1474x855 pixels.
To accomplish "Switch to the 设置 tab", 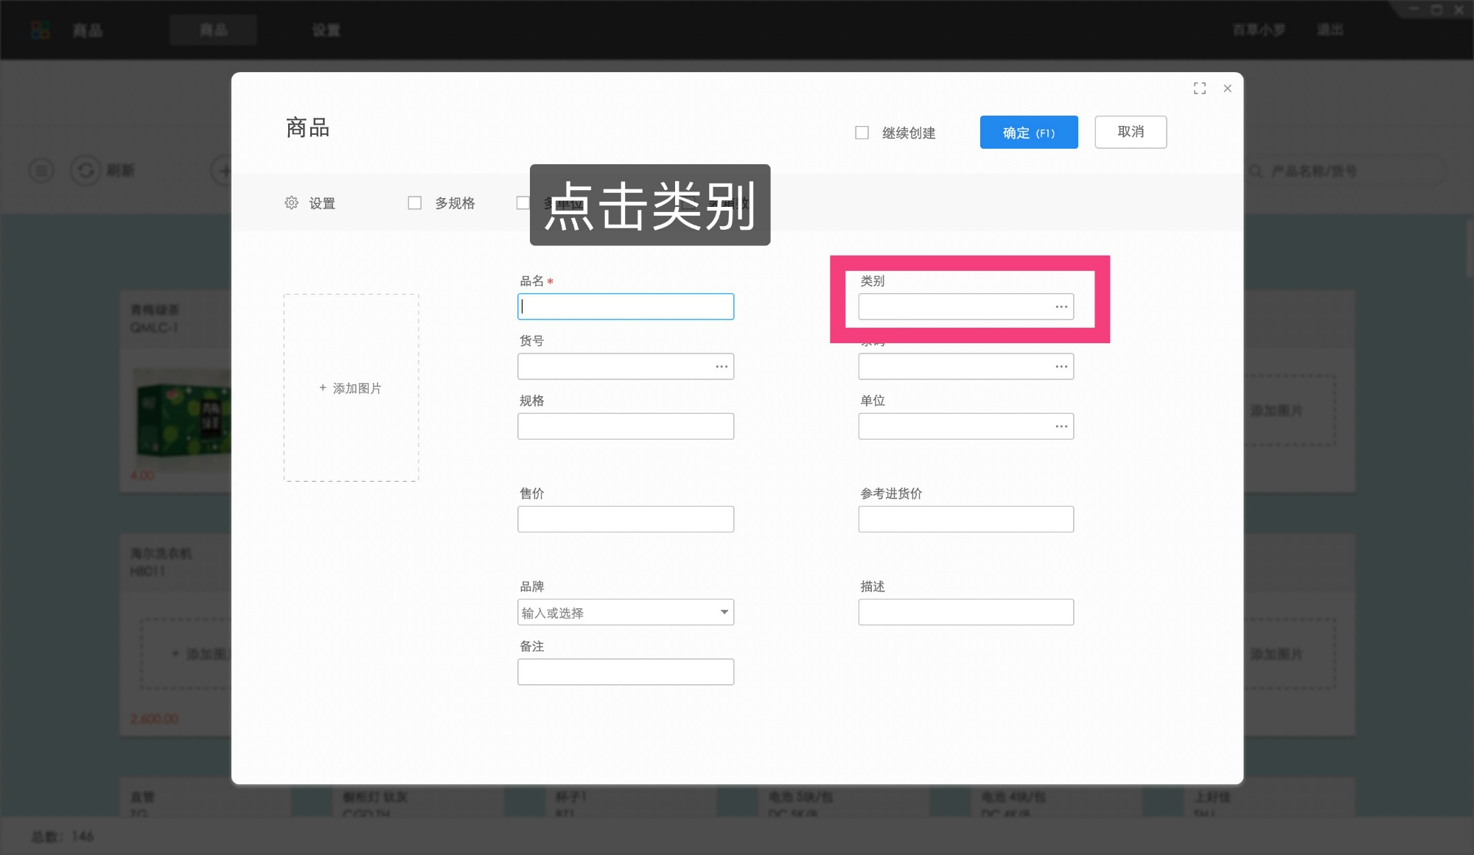I will [326, 29].
